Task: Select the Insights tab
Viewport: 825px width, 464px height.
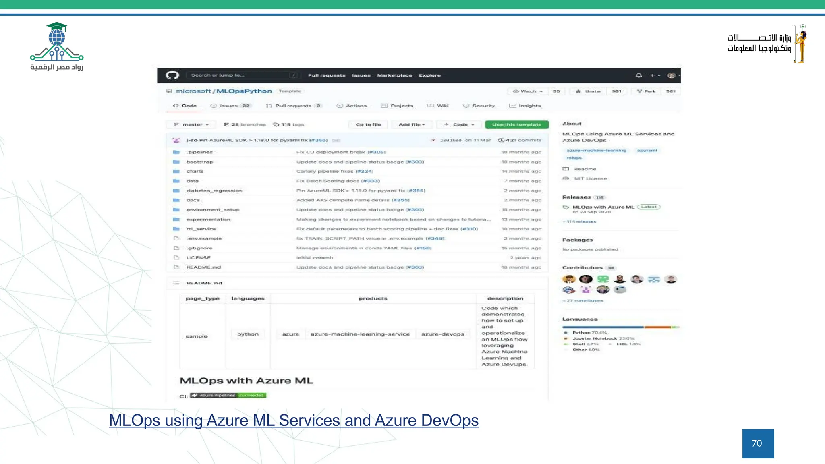Action: point(525,106)
